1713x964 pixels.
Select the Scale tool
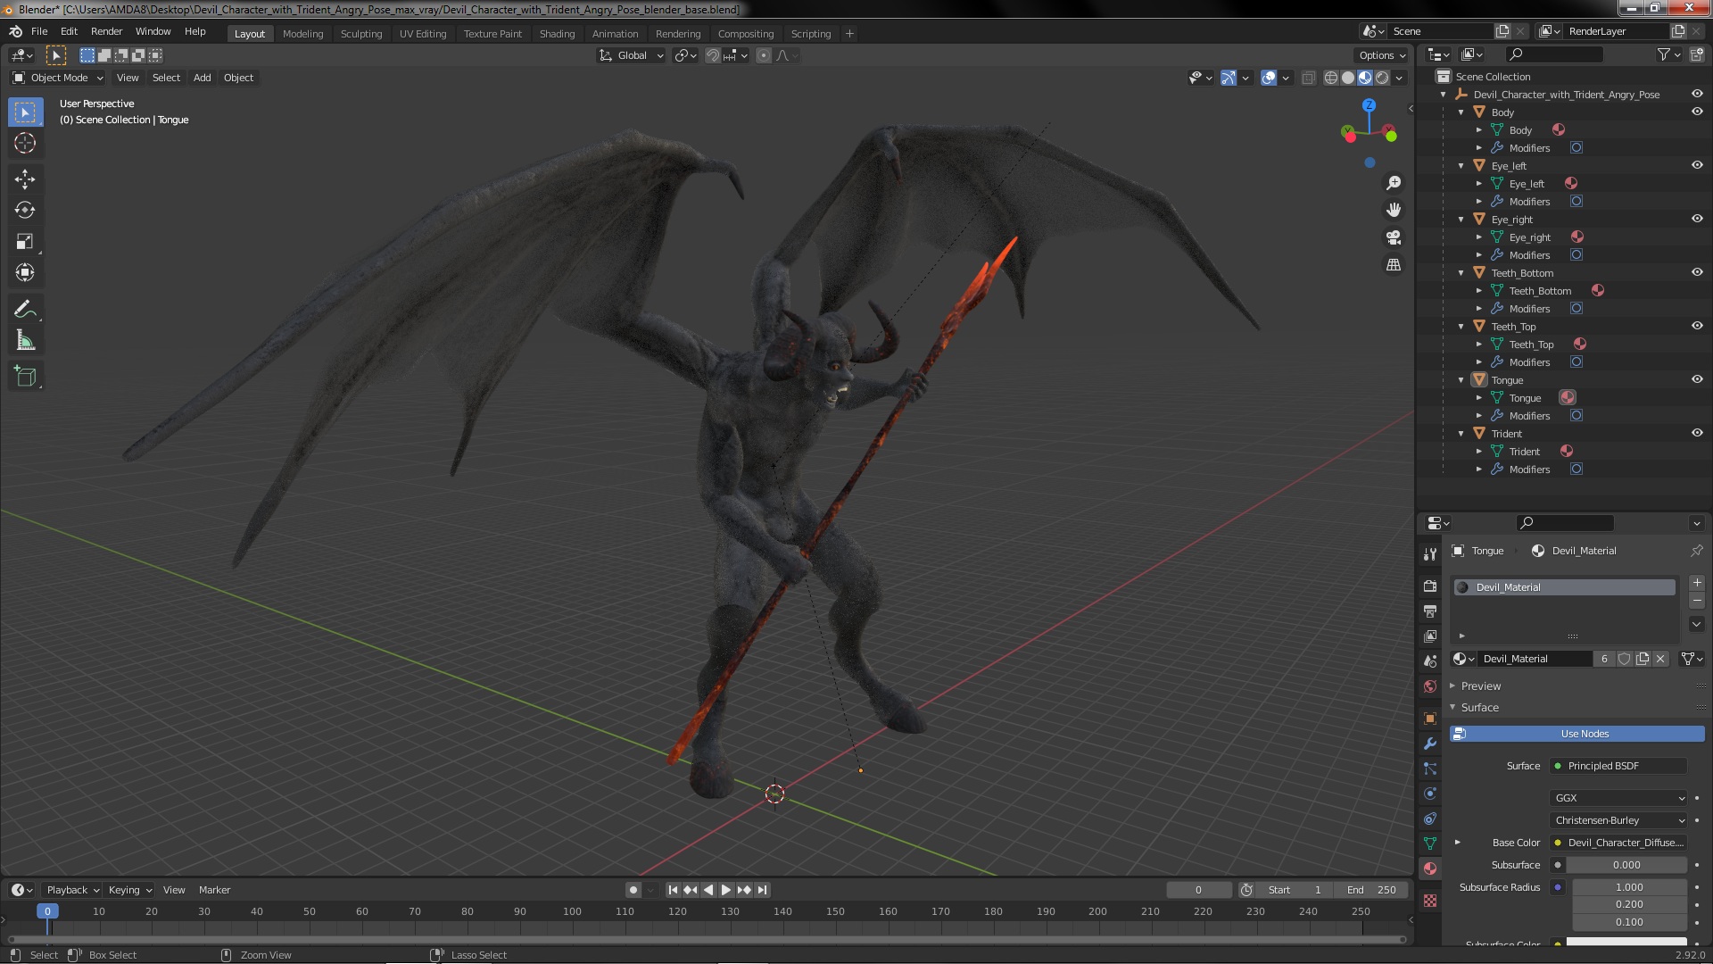(25, 242)
